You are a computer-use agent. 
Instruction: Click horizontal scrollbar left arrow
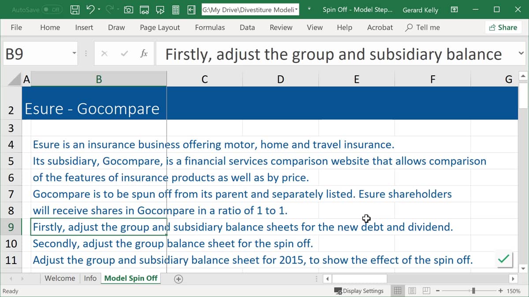point(328,279)
